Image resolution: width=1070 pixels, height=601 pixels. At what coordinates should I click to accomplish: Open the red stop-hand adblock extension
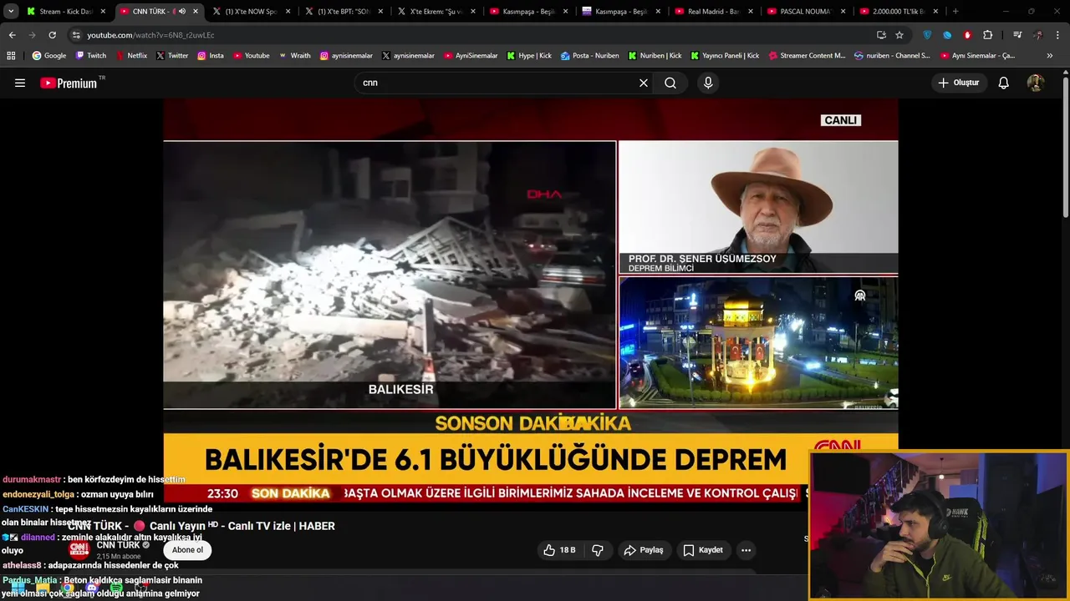[x=967, y=35]
